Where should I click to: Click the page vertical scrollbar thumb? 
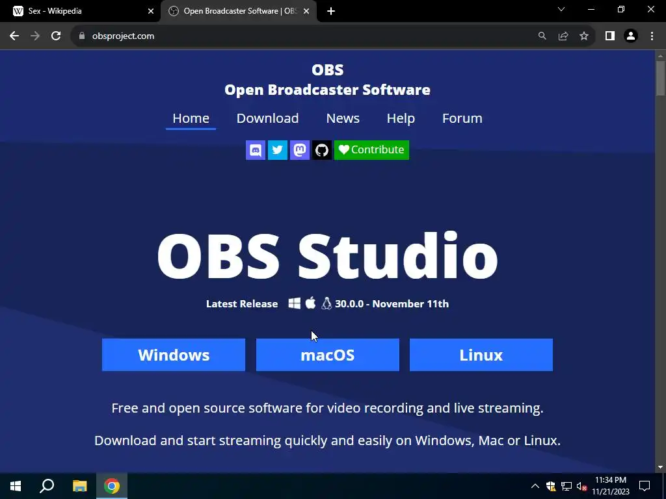click(660, 79)
